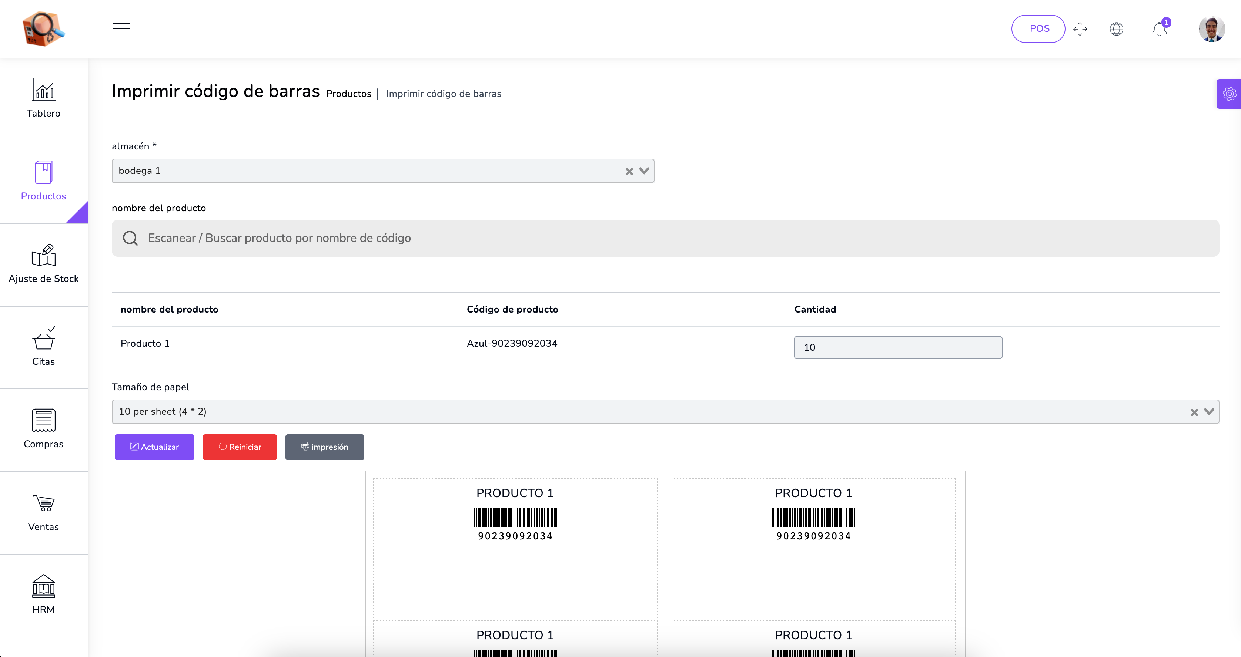
Task: Open Tablero in the sidebar
Action: point(43,99)
